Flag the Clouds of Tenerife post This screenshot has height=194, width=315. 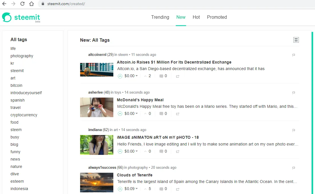tap(293, 168)
